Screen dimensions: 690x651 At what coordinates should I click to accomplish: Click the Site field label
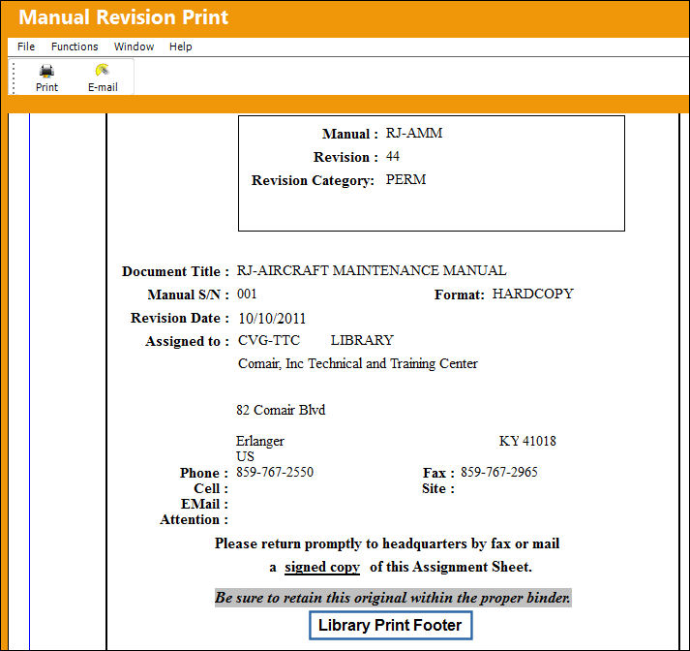pos(437,488)
